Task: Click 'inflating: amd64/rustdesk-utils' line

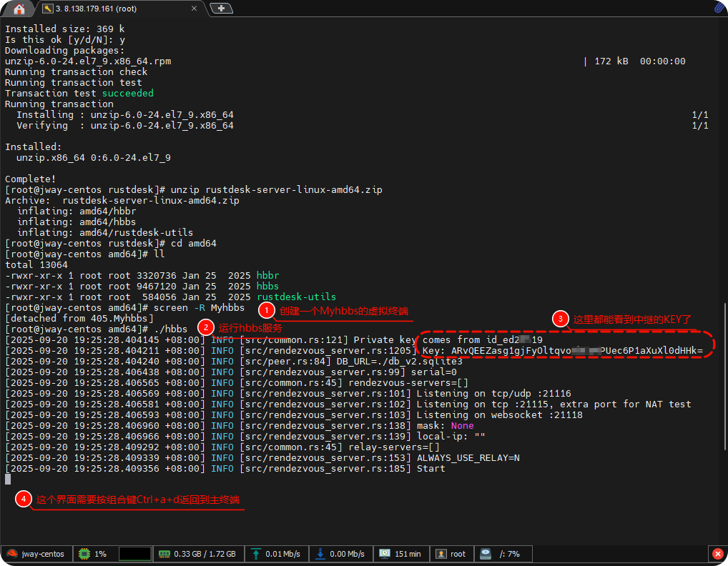Action: point(105,232)
